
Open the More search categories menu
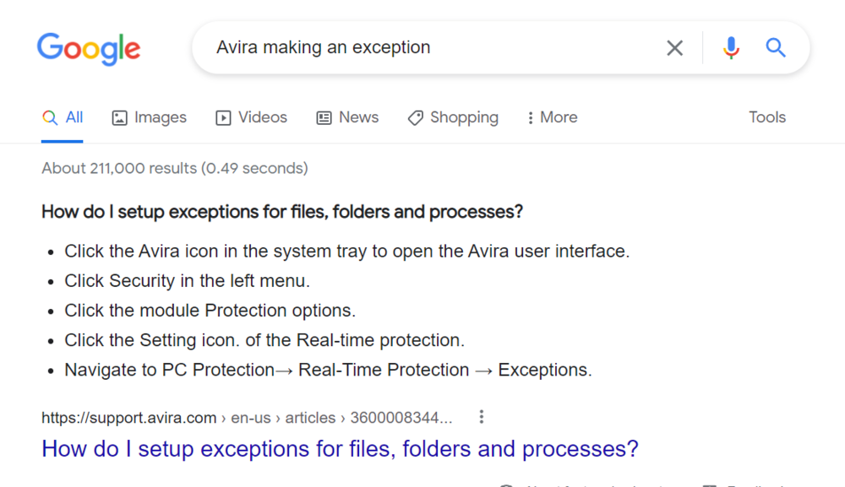pos(552,117)
